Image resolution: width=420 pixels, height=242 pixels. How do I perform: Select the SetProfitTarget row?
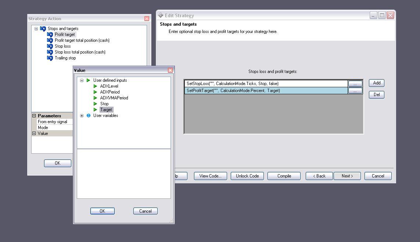266,91
